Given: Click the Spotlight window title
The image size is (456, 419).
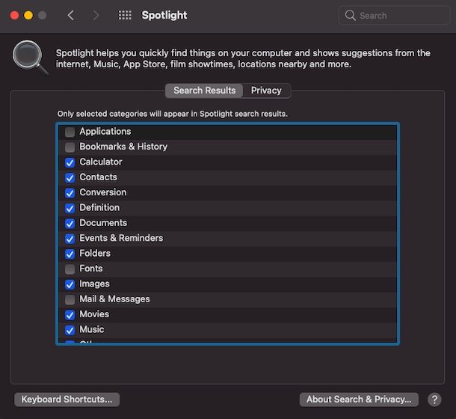Looking at the screenshot, I should point(164,15).
